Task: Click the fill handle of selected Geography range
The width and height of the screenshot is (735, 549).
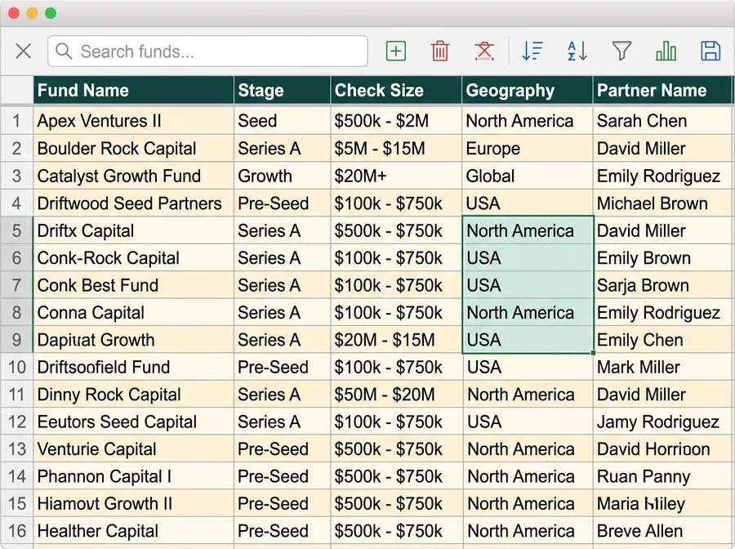Action: tap(594, 353)
